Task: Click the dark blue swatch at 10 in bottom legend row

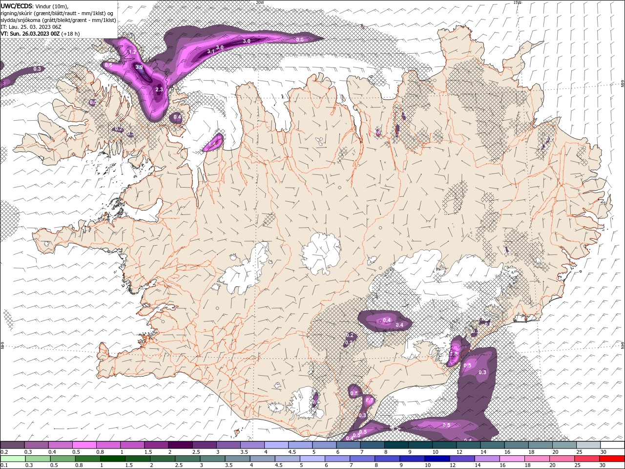Action: (x=437, y=458)
